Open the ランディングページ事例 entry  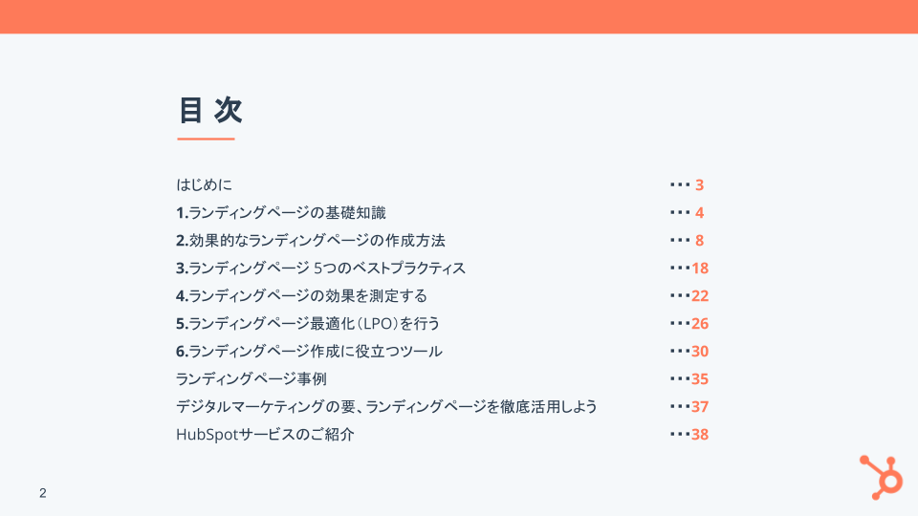251,378
